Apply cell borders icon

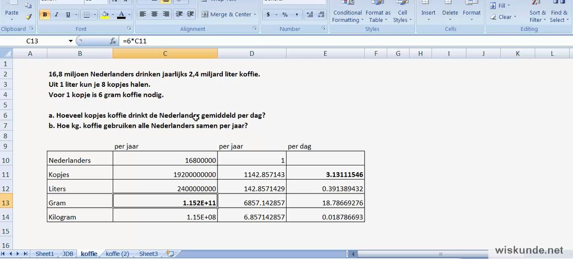(86, 15)
